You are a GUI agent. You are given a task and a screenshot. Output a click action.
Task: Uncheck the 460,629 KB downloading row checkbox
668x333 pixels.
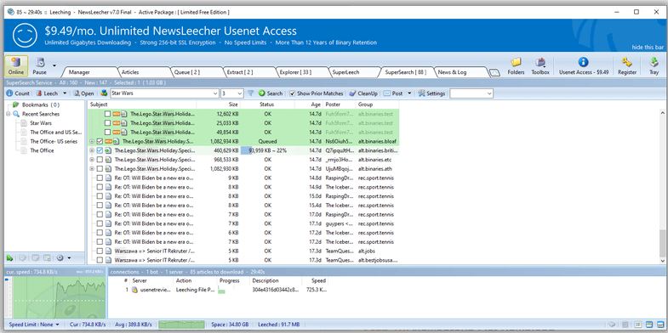(x=100, y=150)
